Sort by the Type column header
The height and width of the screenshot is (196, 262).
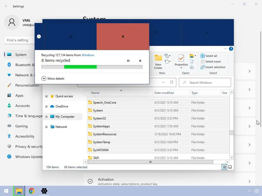[205, 93]
